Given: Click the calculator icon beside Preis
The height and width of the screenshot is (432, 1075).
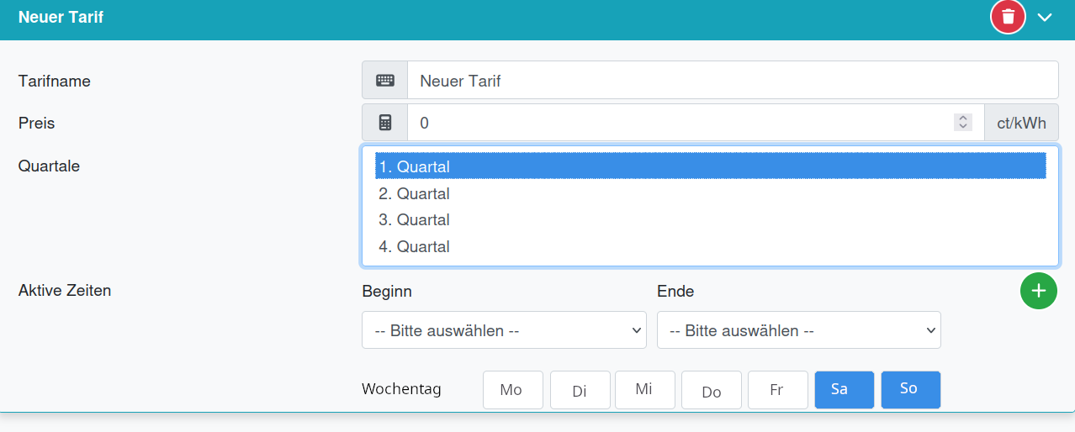Looking at the screenshot, I should coord(384,123).
